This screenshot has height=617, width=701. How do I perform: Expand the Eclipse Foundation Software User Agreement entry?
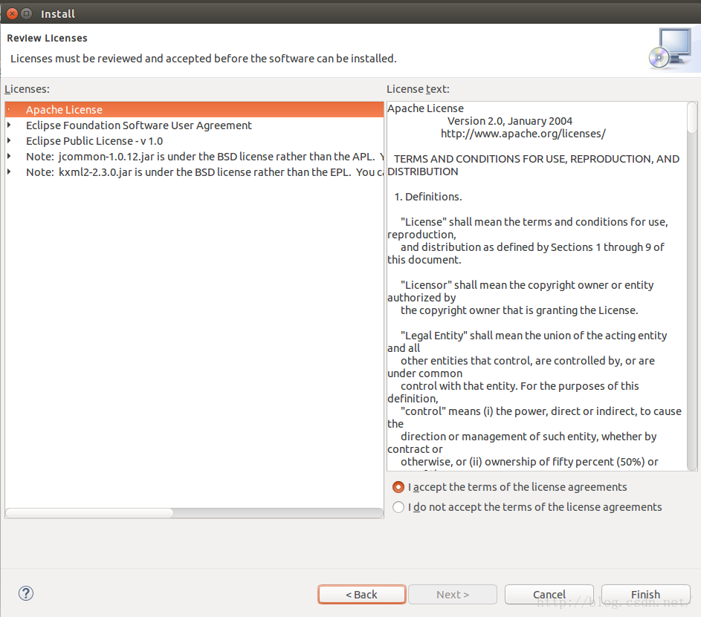click(9, 125)
